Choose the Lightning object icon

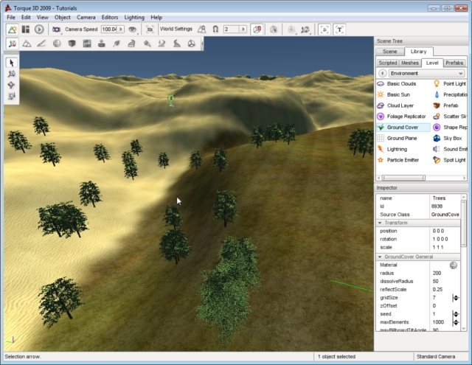tap(381, 149)
